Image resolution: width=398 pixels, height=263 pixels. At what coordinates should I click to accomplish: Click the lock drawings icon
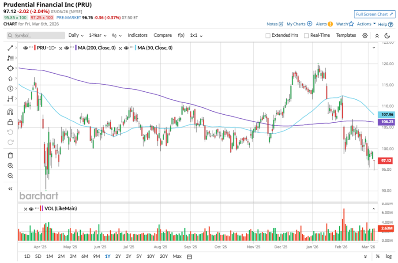pyautogui.click(x=10, y=122)
